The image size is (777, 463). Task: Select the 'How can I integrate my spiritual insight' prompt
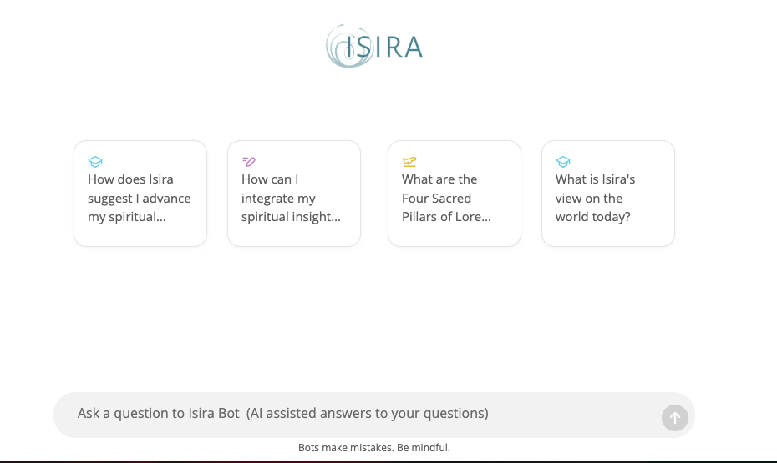click(294, 194)
